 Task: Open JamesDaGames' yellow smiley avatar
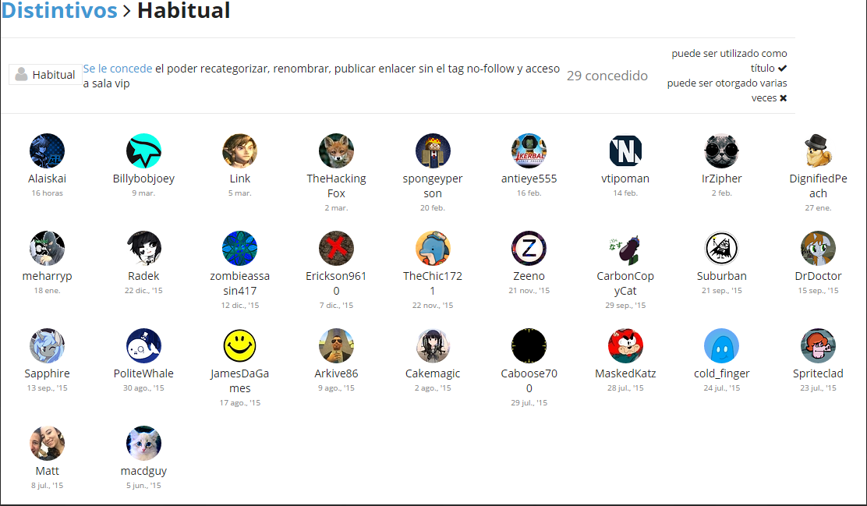click(239, 346)
